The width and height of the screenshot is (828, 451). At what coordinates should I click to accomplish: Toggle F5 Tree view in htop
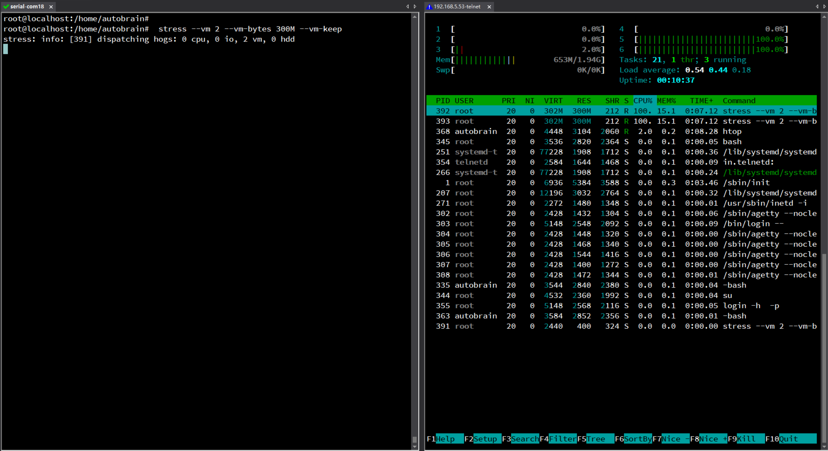click(x=595, y=439)
